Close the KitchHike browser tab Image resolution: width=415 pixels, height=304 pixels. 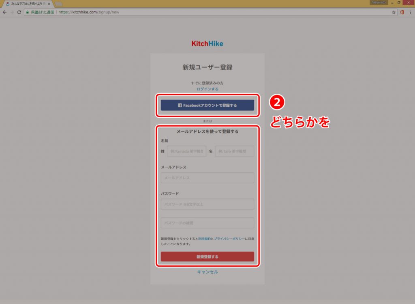click(49, 4)
